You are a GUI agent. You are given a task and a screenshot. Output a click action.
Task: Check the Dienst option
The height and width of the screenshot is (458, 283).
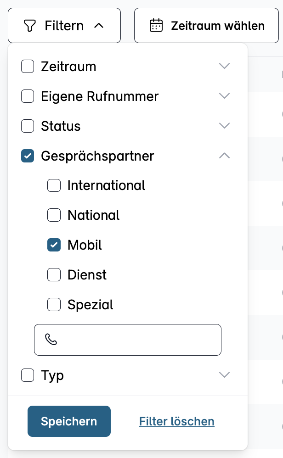pos(54,275)
